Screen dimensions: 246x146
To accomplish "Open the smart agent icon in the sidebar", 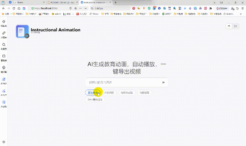I will pyautogui.click(x=4, y=56).
